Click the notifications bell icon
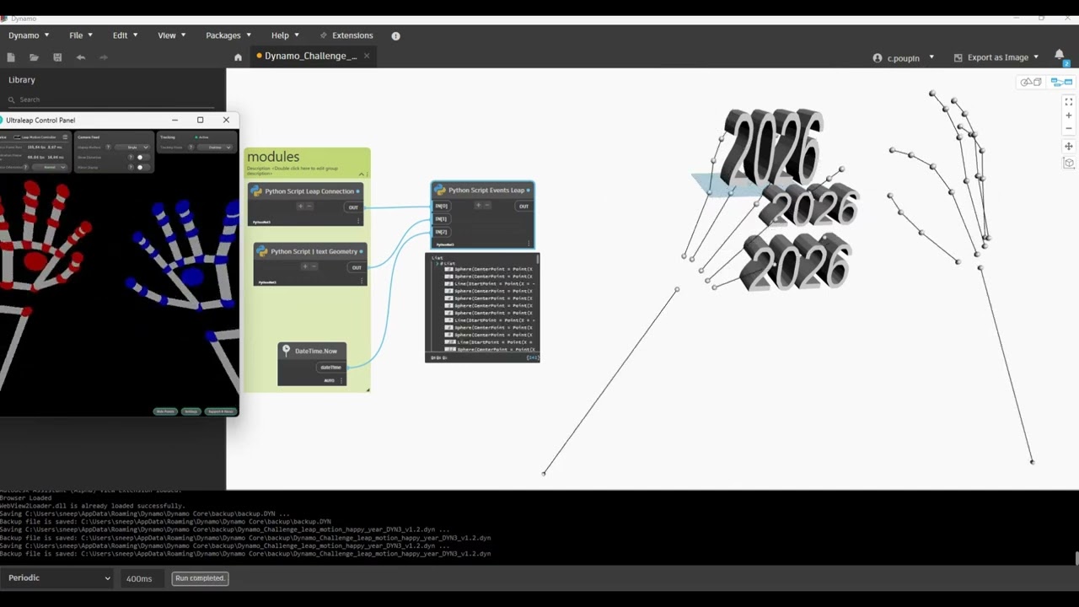Screen dimensions: 1079x607 tap(1059, 56)
